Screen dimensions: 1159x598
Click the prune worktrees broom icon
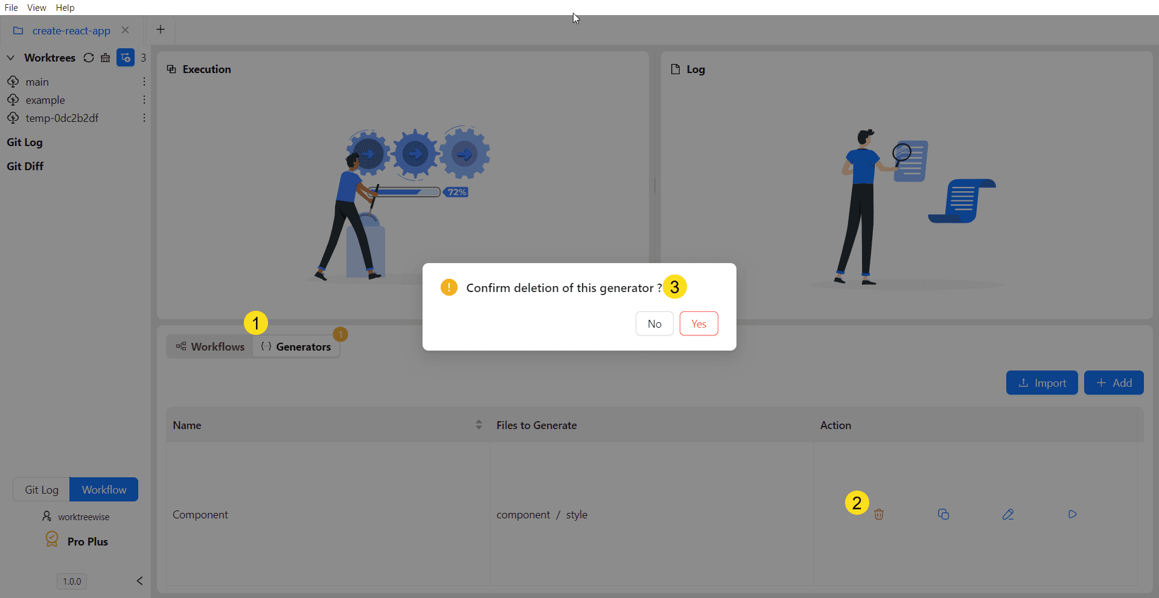(106, 58)
